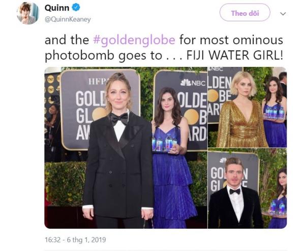Click Quinn's profile avatar picture
Viewport: 305px width, 251px height.
coord(28,13)
